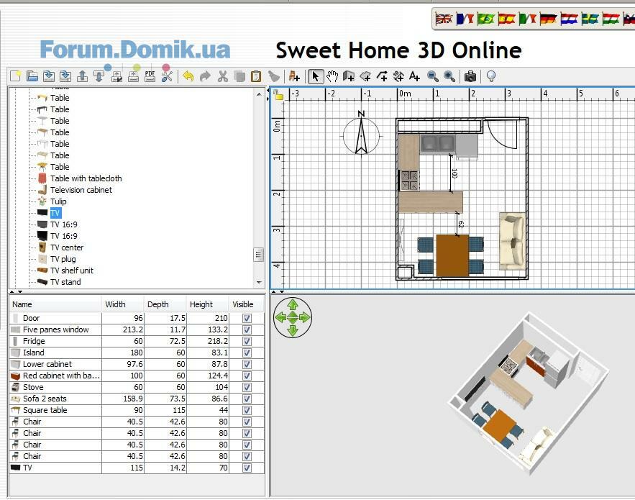The width and height of the screenshot is (635, 500).
Task: Uncheck Visible for the TV row
Action: [247, 468]
